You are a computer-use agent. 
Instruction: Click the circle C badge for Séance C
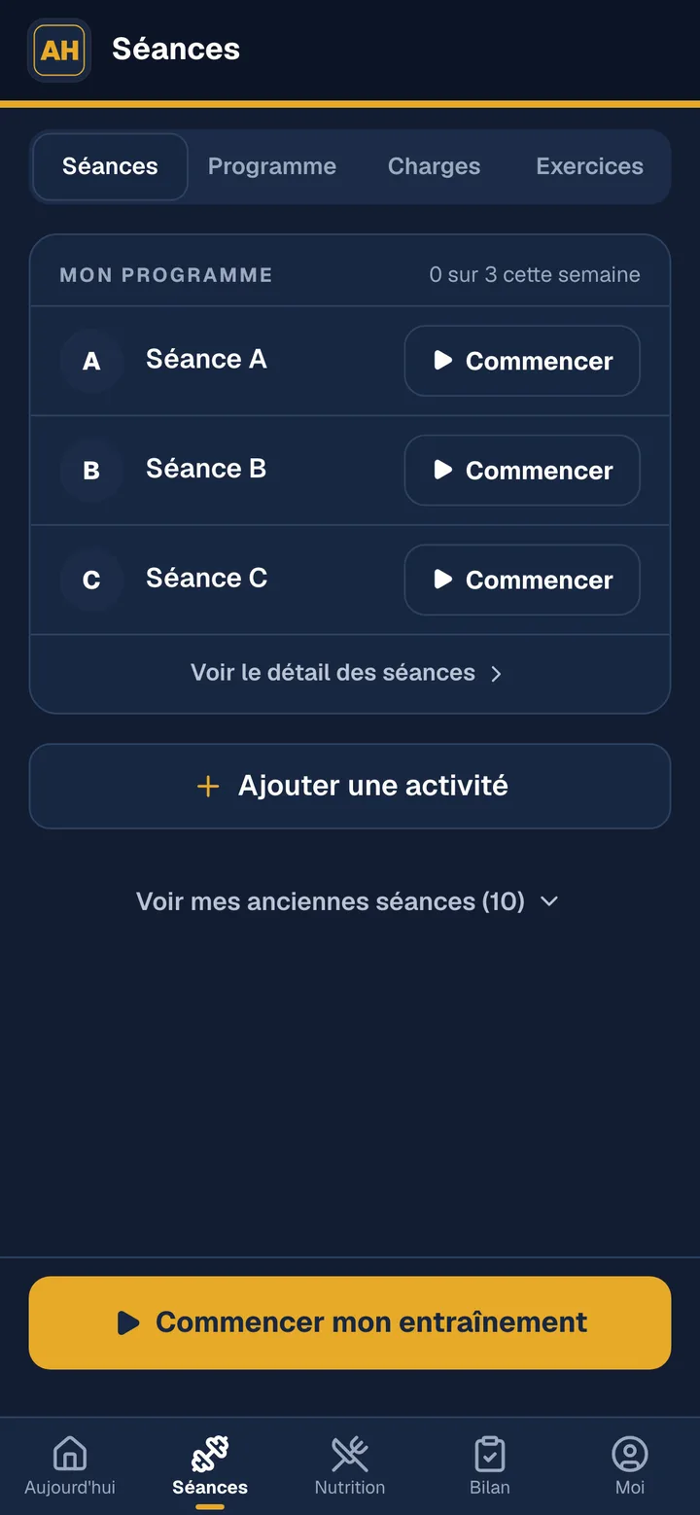point(91,580)
